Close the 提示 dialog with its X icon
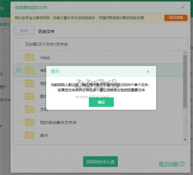193x175 pixels. [x=148, y=72]
